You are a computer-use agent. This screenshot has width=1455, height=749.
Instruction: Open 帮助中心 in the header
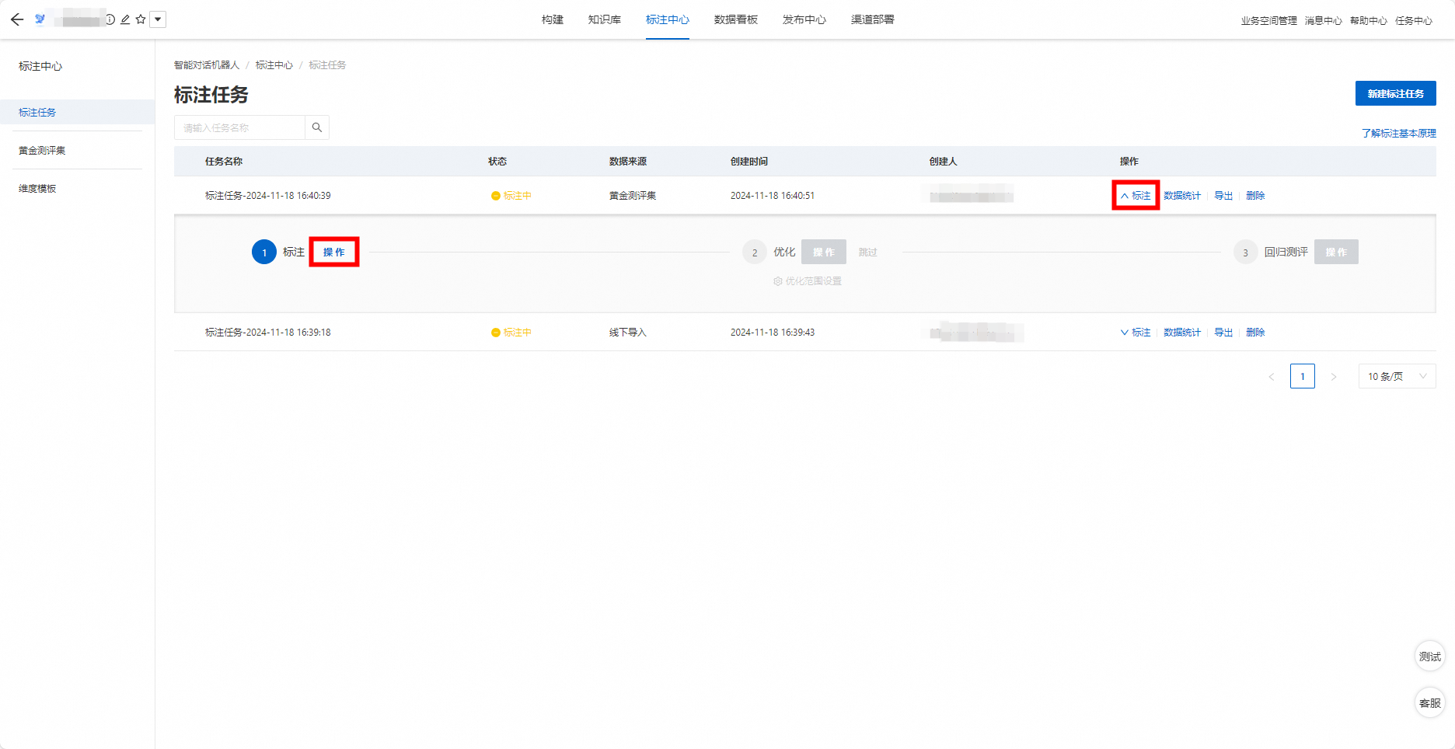pyautogui.click(x=1369, y=21)
